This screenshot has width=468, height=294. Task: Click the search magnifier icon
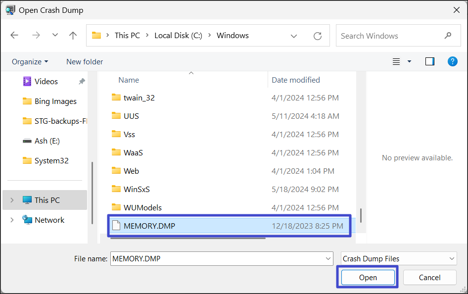tap(448, 36)
